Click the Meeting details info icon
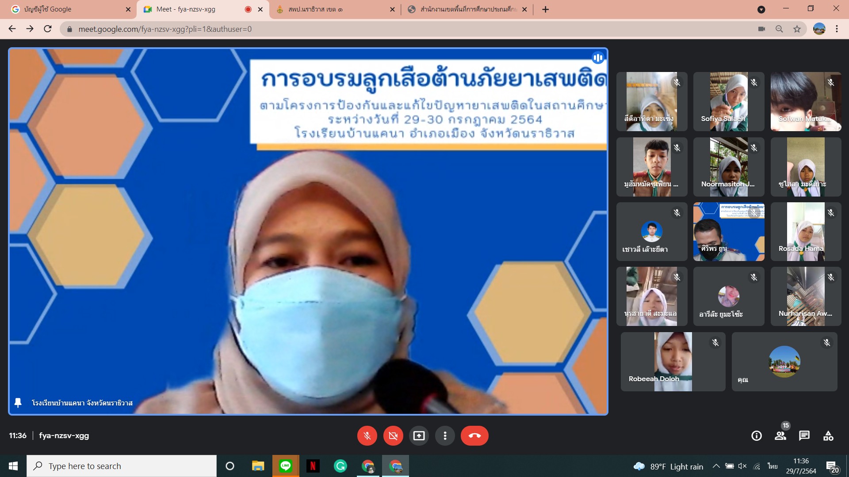Screen dimensions: 849x477 pyautogui.click(x=757, y=436)
